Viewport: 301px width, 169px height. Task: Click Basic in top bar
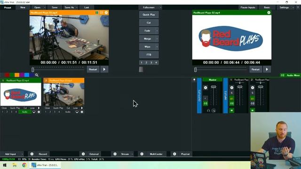point(267,8)
